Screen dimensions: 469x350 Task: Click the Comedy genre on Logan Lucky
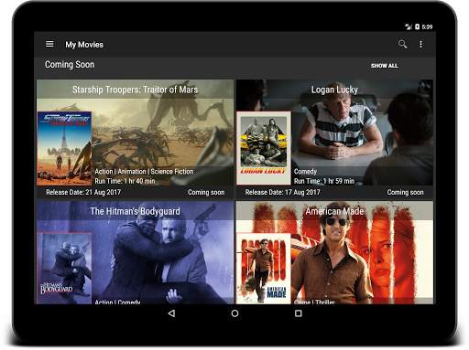click(305, 172)
